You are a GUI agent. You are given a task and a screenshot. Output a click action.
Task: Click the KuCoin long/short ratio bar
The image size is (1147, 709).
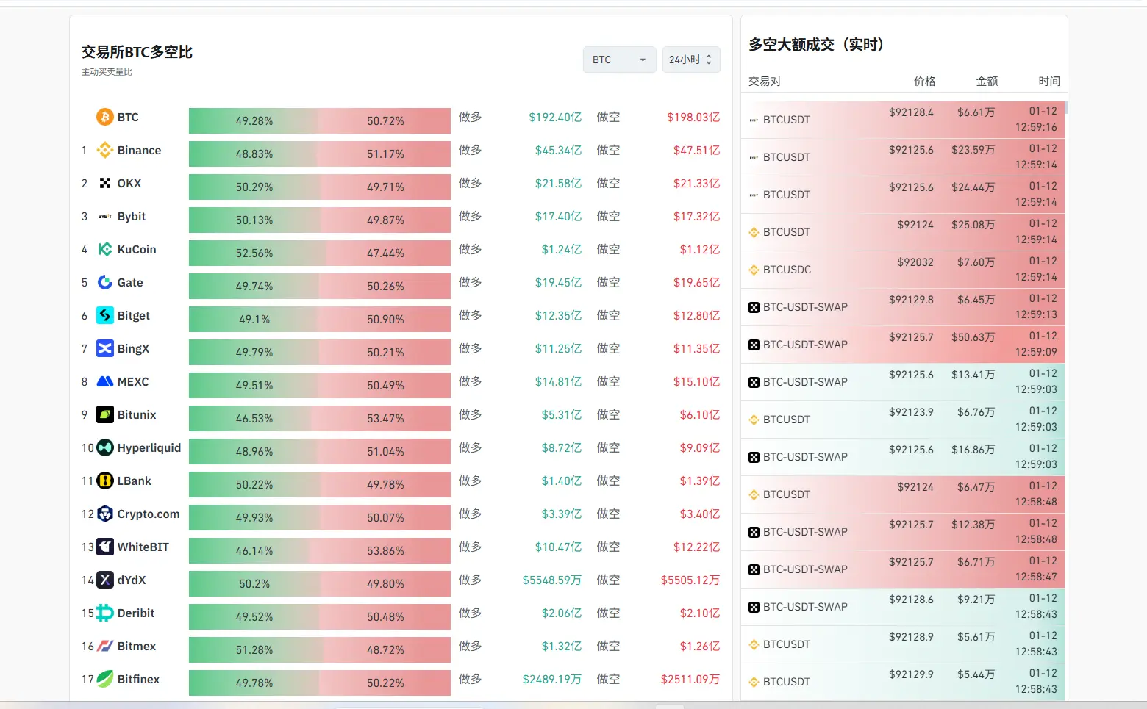320,253
